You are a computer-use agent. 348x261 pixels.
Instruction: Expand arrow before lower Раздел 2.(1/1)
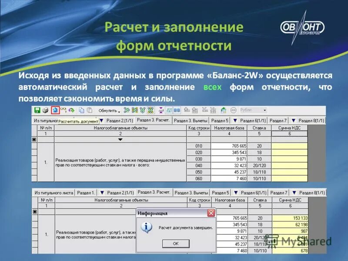102,193
